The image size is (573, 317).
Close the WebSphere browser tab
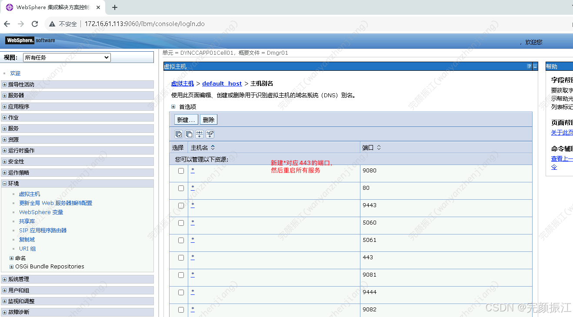[x=98, y=7]
